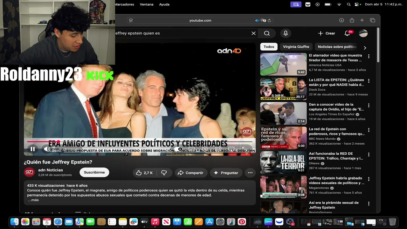Open the Ayuda menu
The image size is (407, 229).
coord(164,4)
